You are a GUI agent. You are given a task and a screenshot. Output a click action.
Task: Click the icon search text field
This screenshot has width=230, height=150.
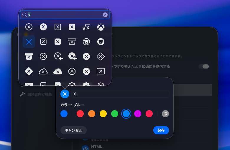tap(65, 15)
